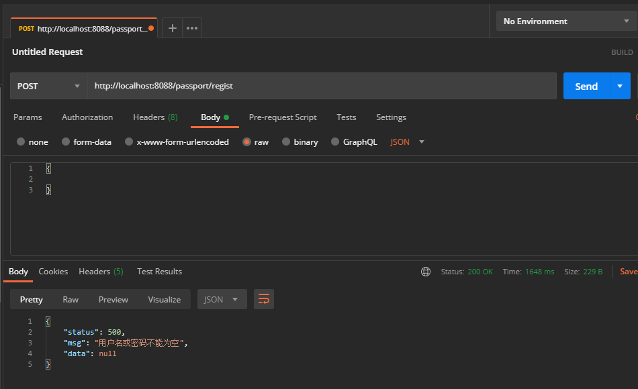Image resolution: width=638 pixels, height=389 pixels.
Task: Switch to the Authorization tab
Action: (87, 117)
